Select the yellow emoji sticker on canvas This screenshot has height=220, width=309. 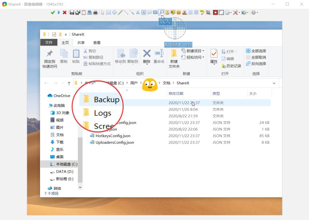coord(150,85)
